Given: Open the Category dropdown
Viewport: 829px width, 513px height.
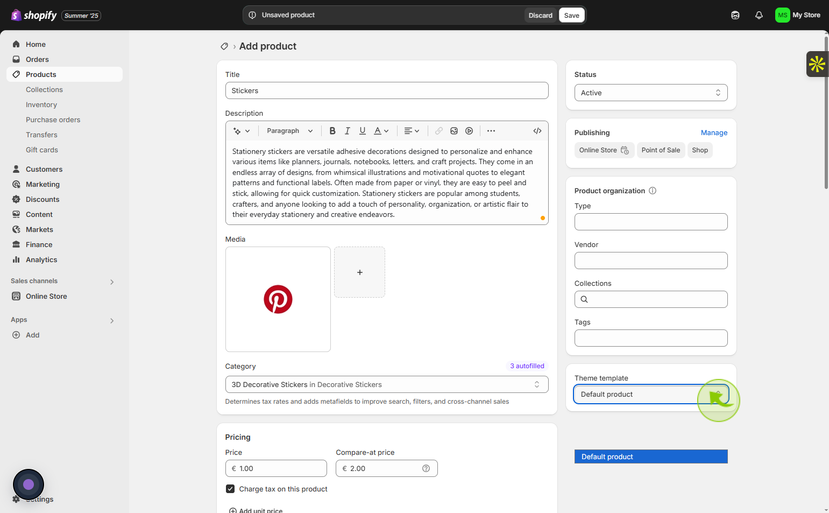Looking at the screenshot, I should pos(387,384).
